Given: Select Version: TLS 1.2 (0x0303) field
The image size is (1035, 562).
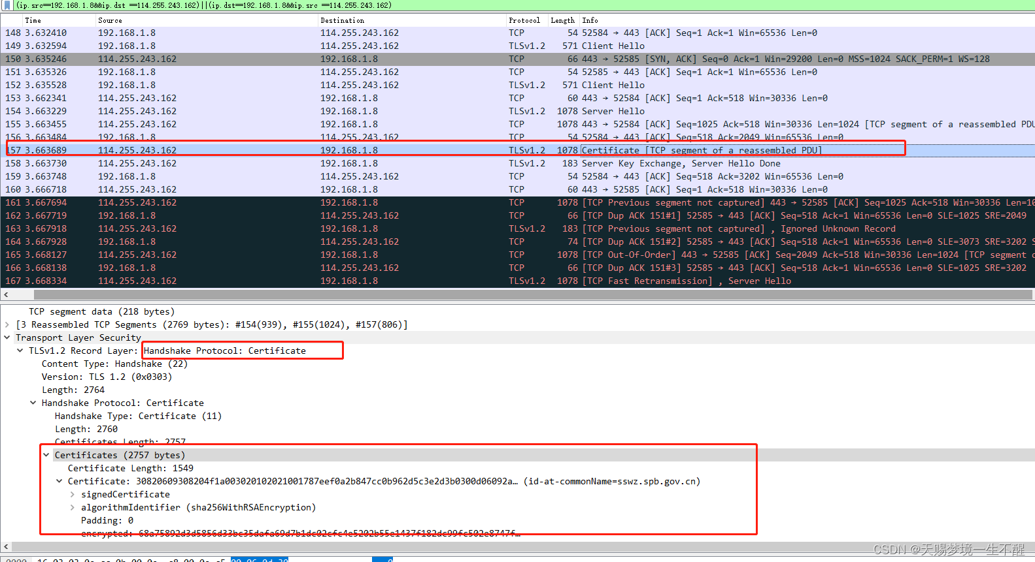Looking at the screenshot, I should [107, 377].
